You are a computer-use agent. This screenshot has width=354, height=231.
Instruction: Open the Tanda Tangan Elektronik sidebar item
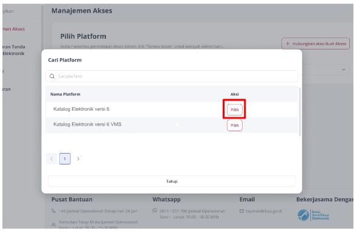13,50
